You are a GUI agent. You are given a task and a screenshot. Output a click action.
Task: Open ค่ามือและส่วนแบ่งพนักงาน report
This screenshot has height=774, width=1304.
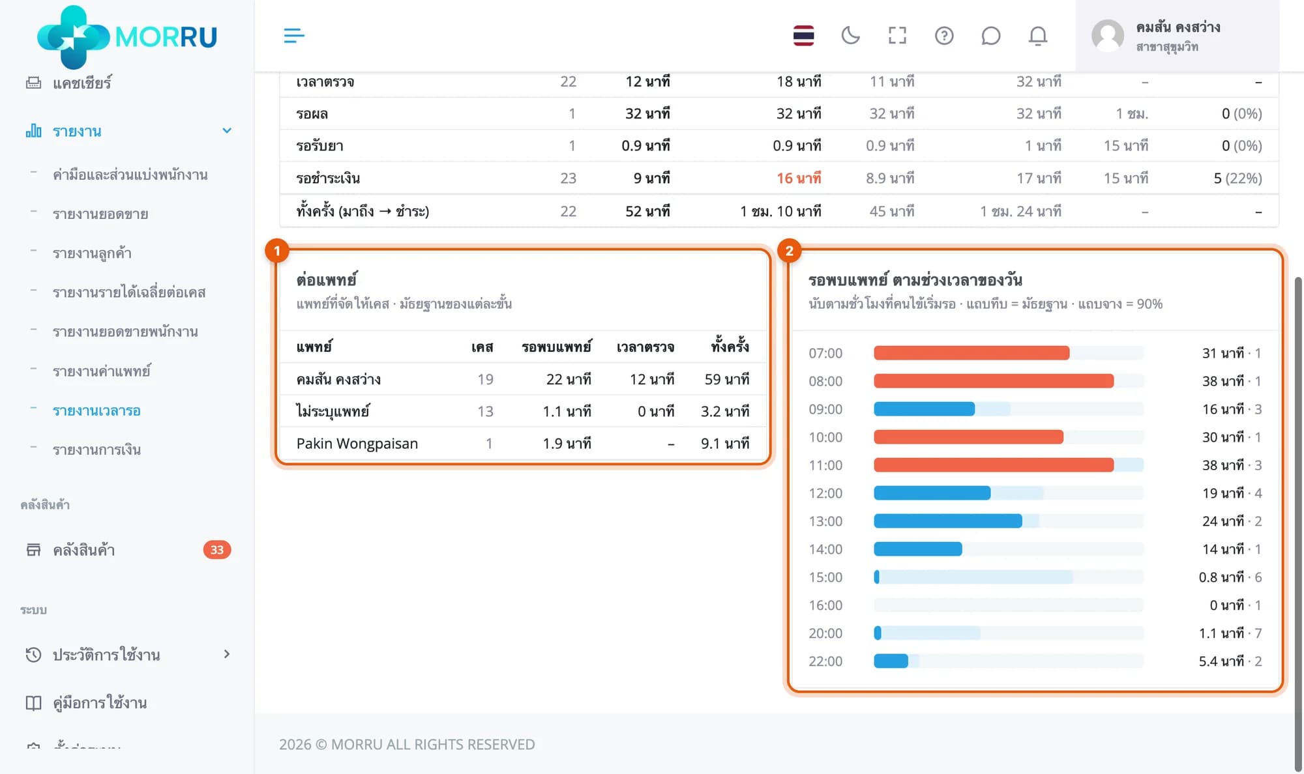tap(130, 175)
